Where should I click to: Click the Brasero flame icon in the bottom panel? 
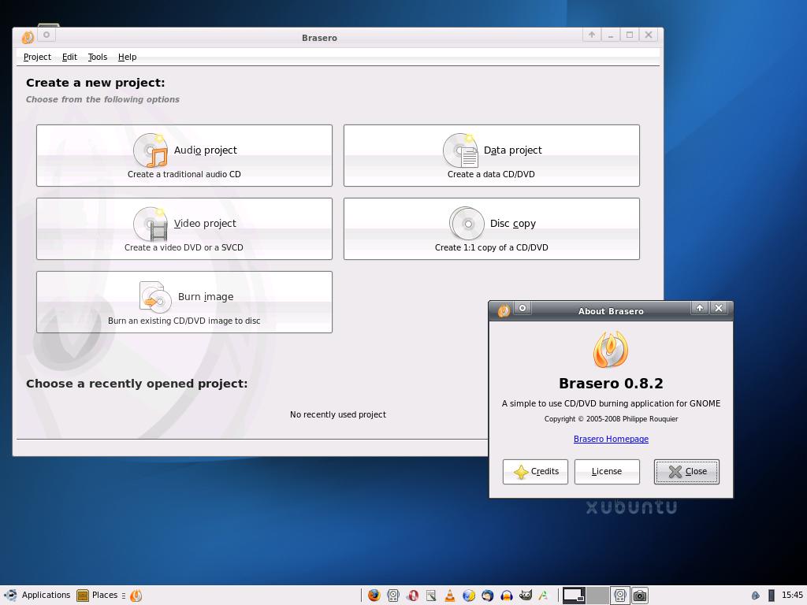[136, 596]
